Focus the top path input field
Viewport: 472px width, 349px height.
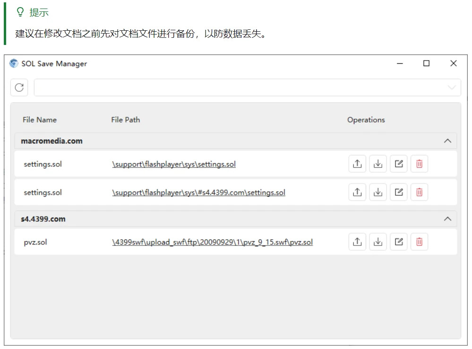248,87
